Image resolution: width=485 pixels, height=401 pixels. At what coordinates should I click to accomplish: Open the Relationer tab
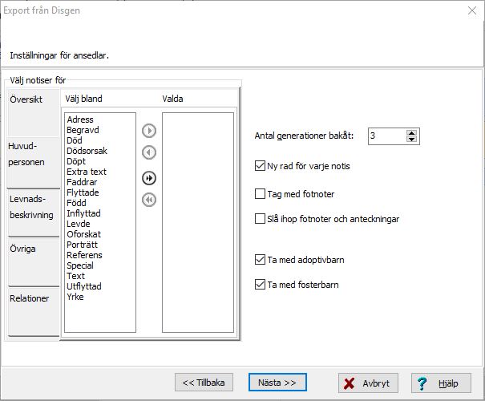[33, 312]
